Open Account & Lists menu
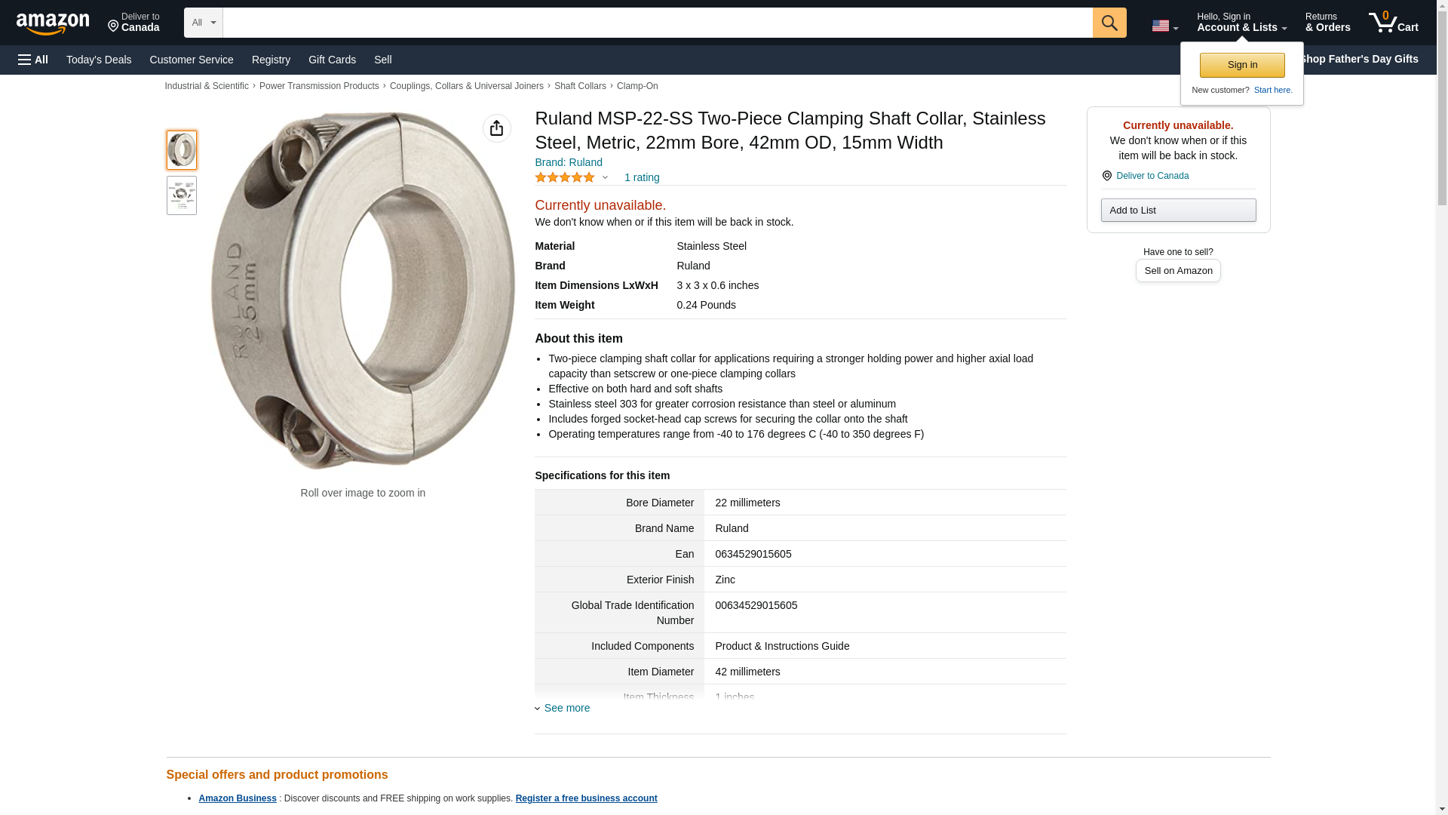 pyautogui.click(x=1241, y=23)
